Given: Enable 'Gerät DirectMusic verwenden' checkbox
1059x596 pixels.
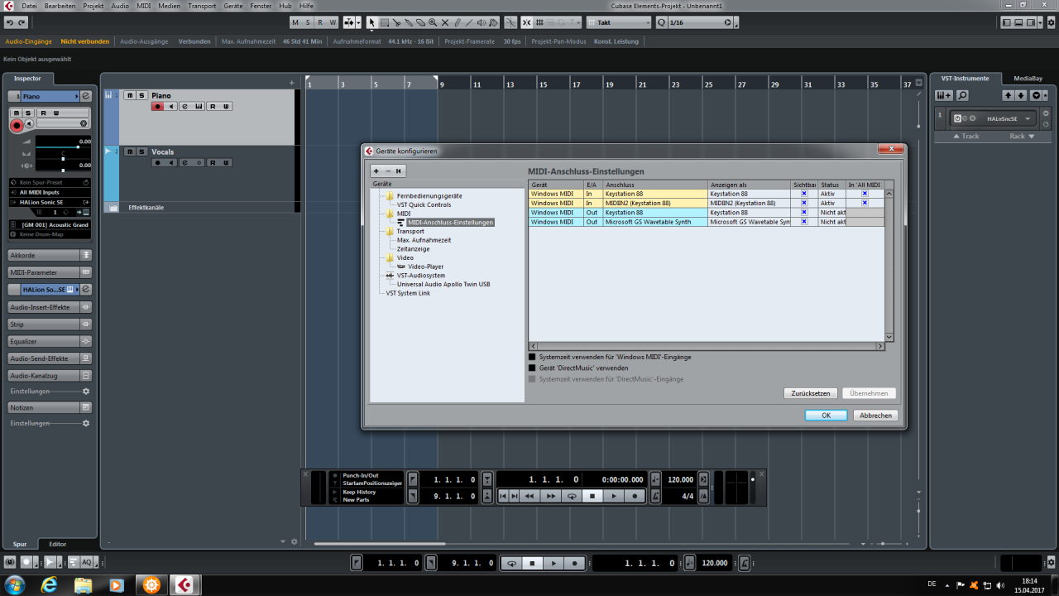Looking at the screenshot, I should (532, 368).
